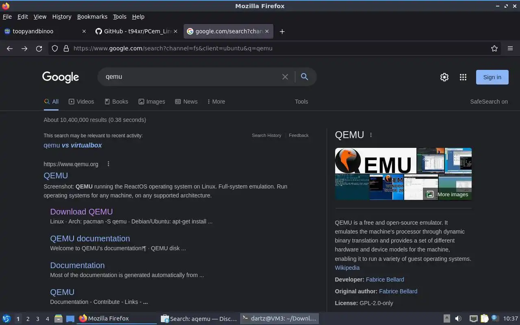Open the tracking protection shield icon
The image size is (520, 325).
pyautogui.click(x=55, y=48)
